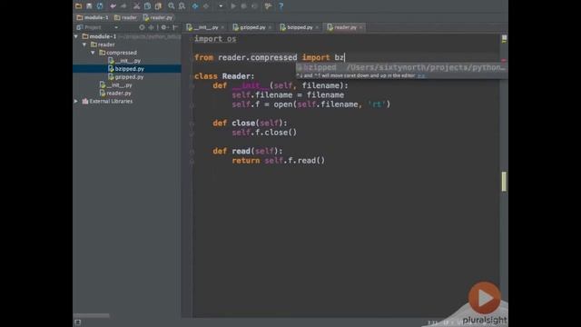Select gzipped.py in the project tree
This screenshot has width=581, height=327.
point(126,77)
